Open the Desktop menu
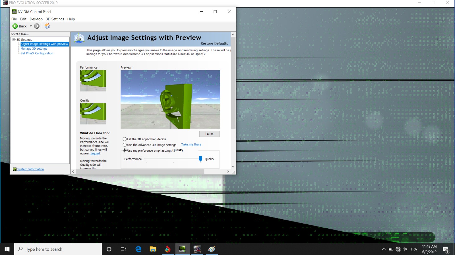This screenshot has height=255, width=455. (36, 19)
